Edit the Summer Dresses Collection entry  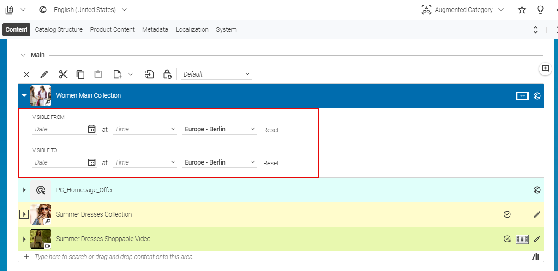click(537, 214)
